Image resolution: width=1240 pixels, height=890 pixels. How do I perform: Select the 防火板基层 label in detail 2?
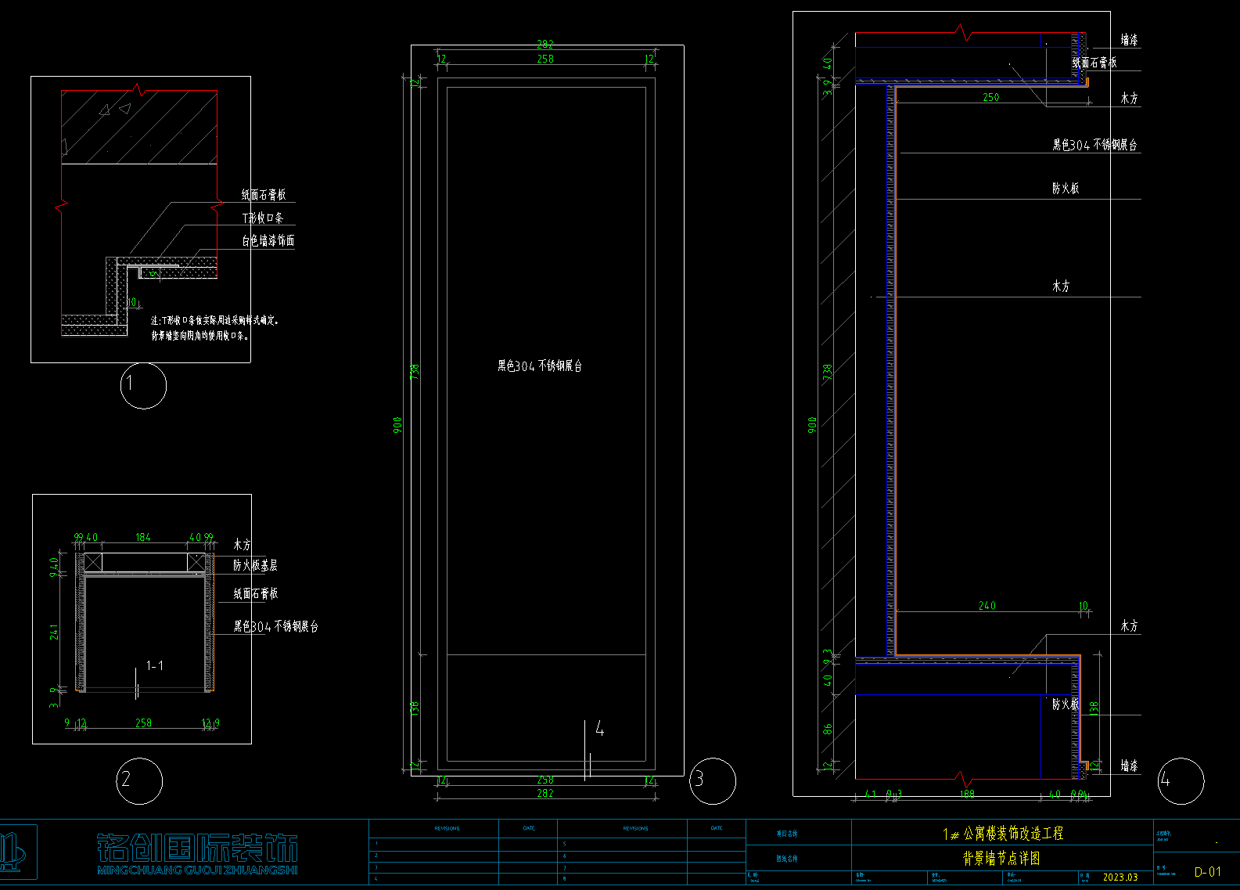coord(255,565)
